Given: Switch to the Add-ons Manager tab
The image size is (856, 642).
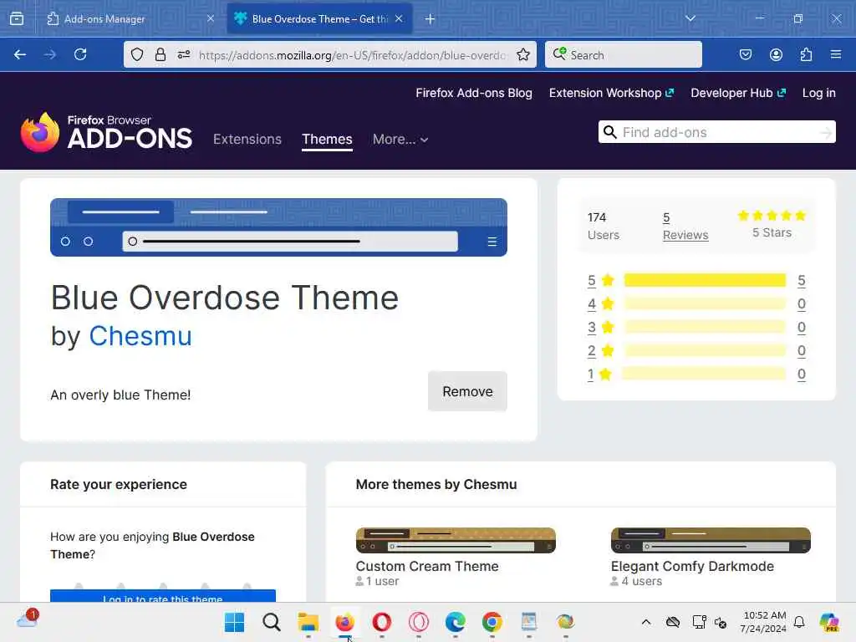Looking at the screenshot, I should 130,19.
